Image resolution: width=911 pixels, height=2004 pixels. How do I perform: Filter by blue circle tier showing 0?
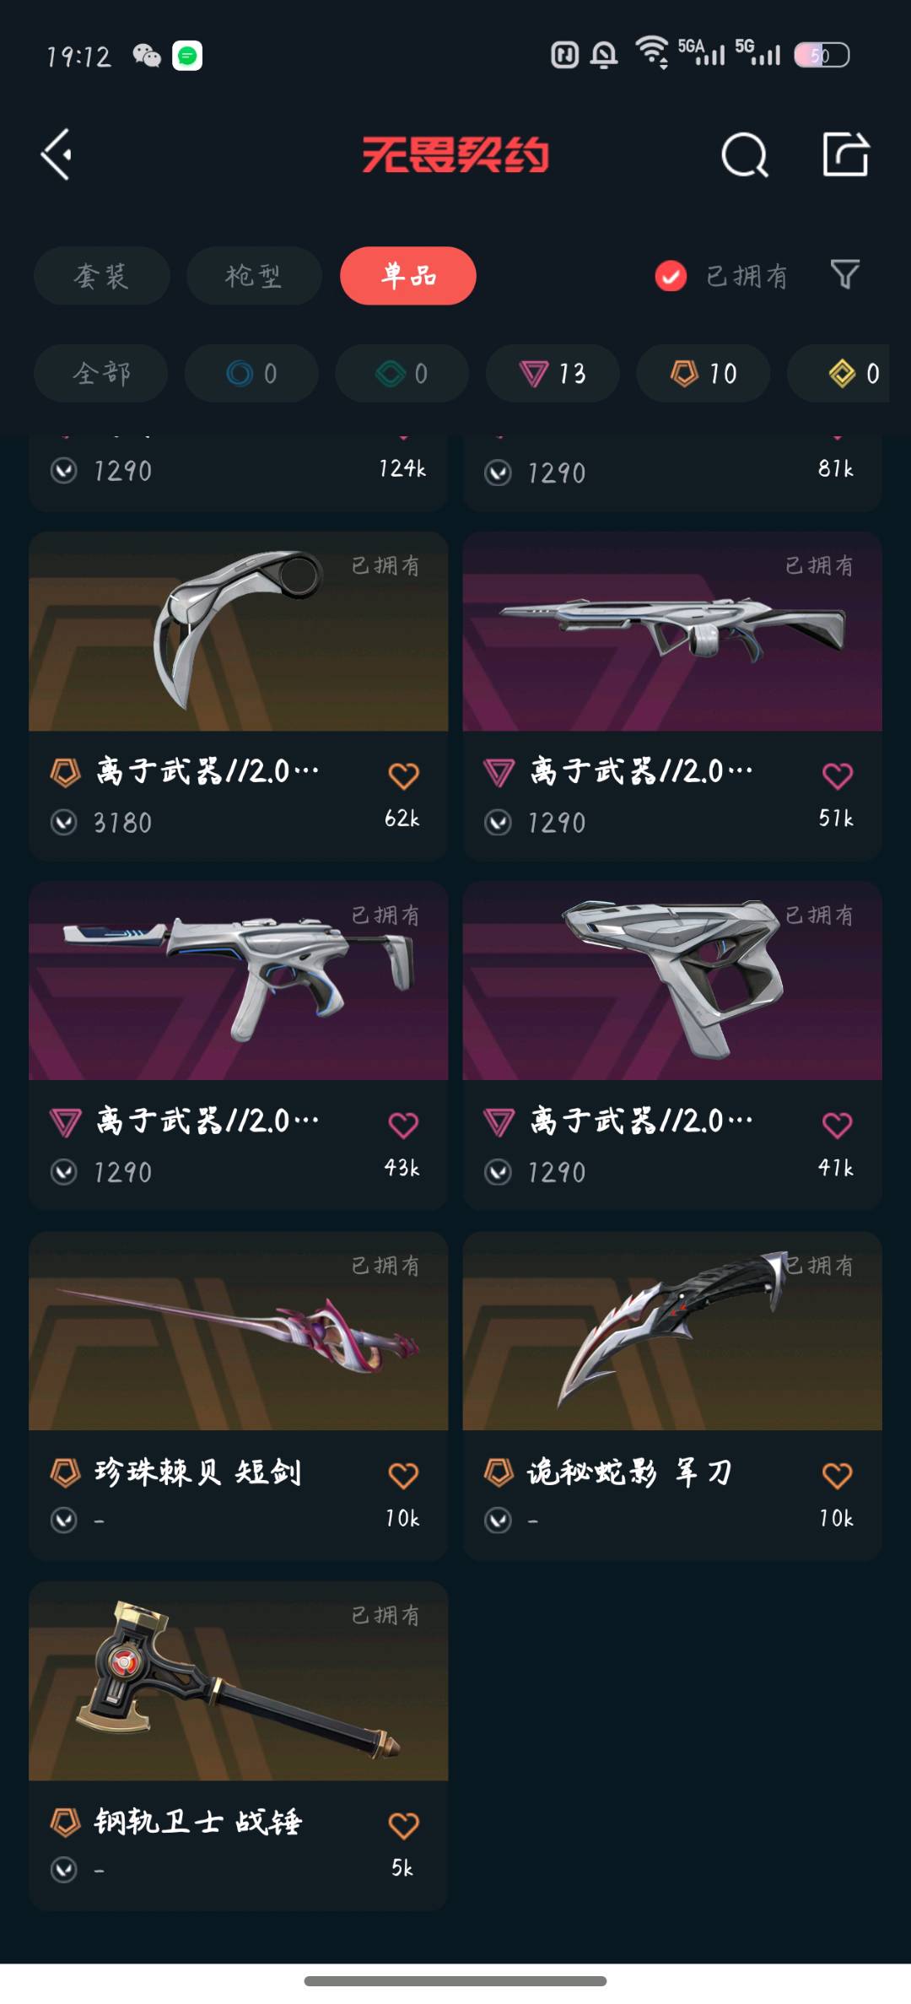[251, 373]
